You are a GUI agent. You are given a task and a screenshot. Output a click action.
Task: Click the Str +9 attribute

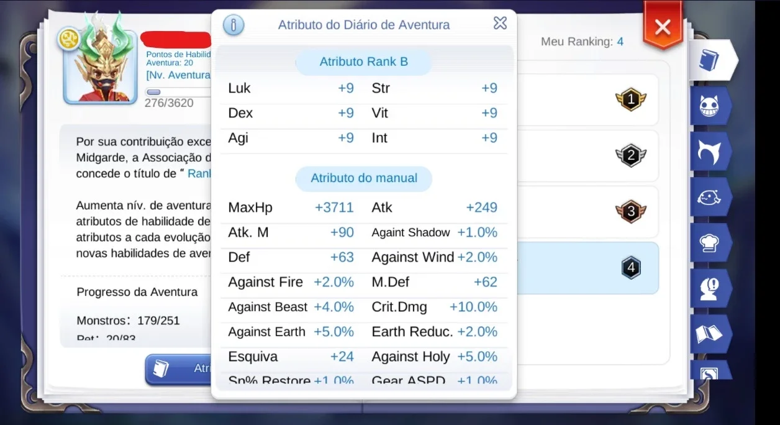[435, 88]
